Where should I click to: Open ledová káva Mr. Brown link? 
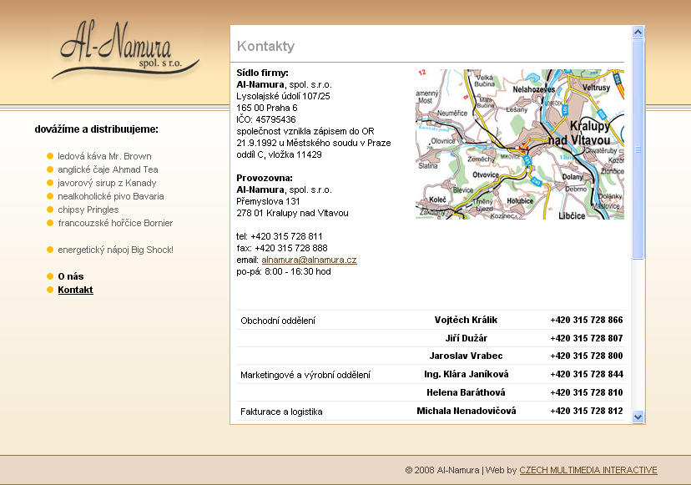click(x=104, y=156)
